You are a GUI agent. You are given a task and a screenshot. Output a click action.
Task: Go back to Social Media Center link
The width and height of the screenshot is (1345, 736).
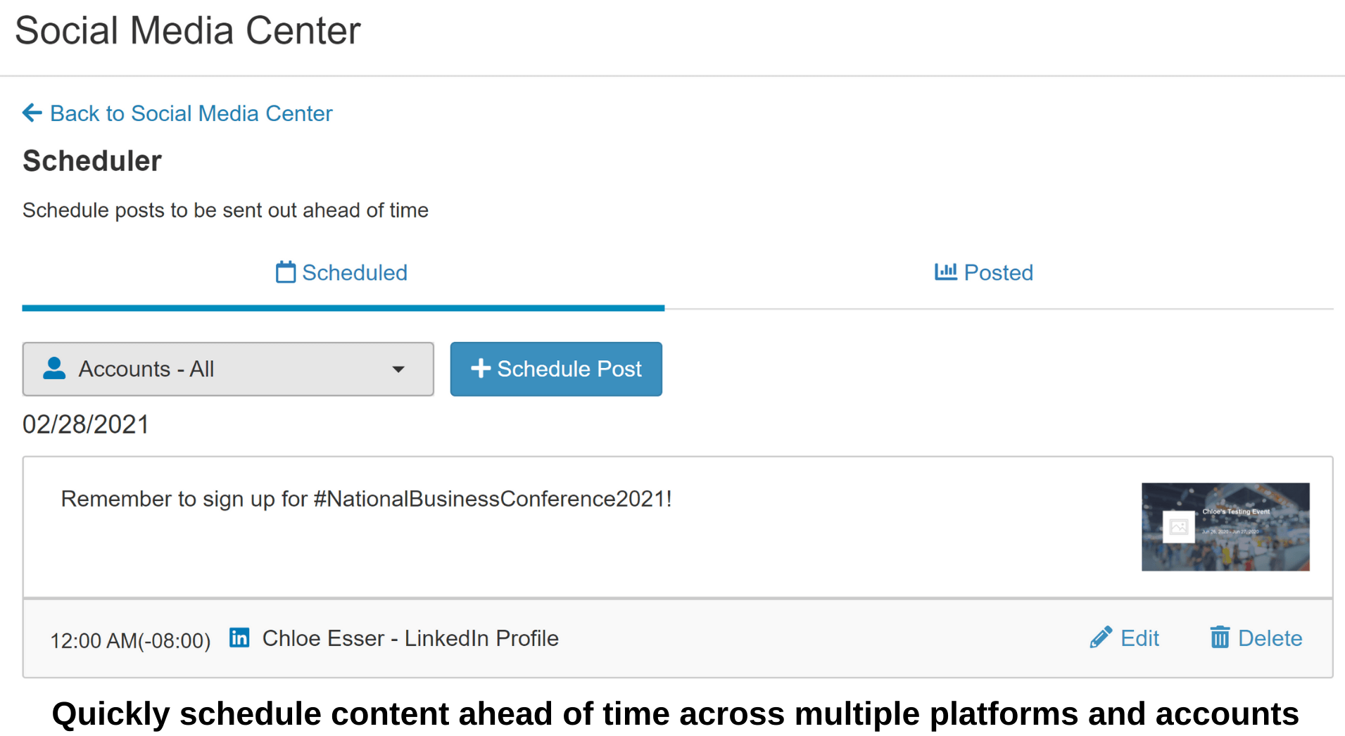pyautogui.click(x=191, y=113)
